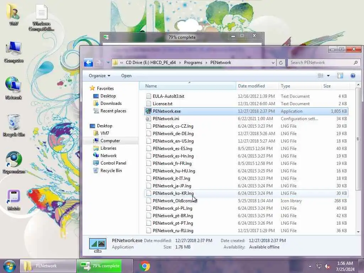The width and height of the screenshot is (364, 273).
Task: Select PENetwork_ja-JP.lng file
Action: (246, 186)
